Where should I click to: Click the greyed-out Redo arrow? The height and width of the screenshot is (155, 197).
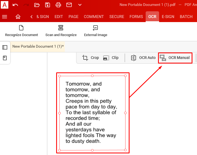tap(26, 5)
